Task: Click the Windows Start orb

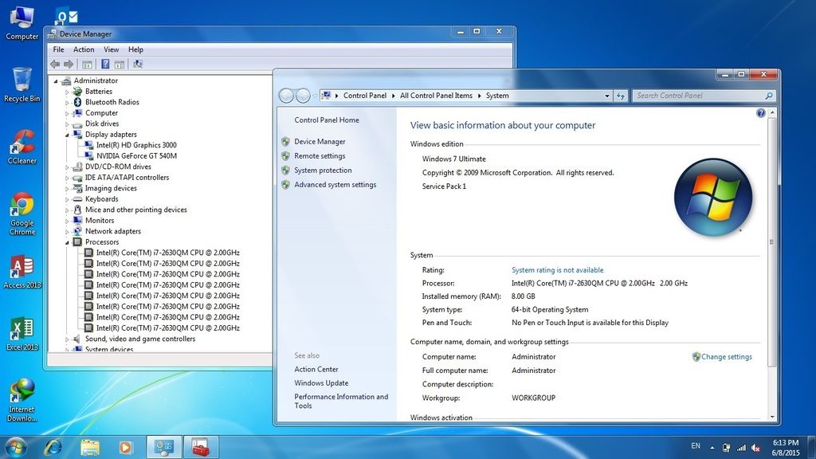Action: coord(15,447)
